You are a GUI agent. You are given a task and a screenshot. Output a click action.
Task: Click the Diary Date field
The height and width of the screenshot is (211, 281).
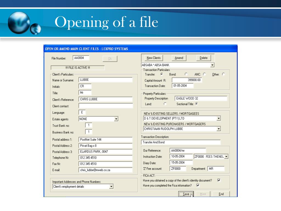(181, 163)
